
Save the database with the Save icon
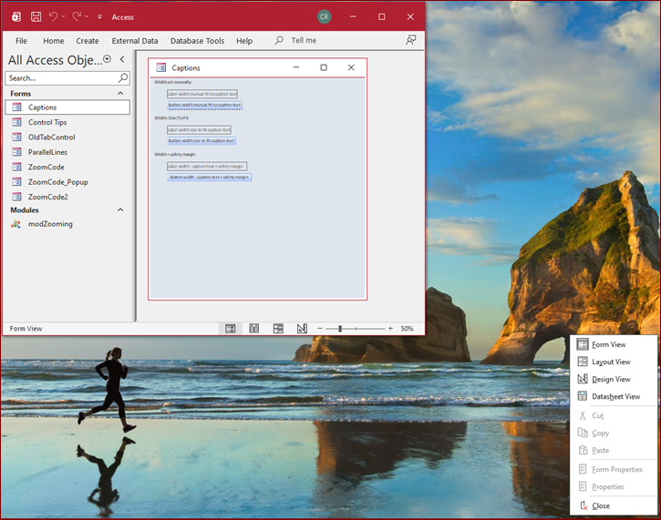point(36,16)
